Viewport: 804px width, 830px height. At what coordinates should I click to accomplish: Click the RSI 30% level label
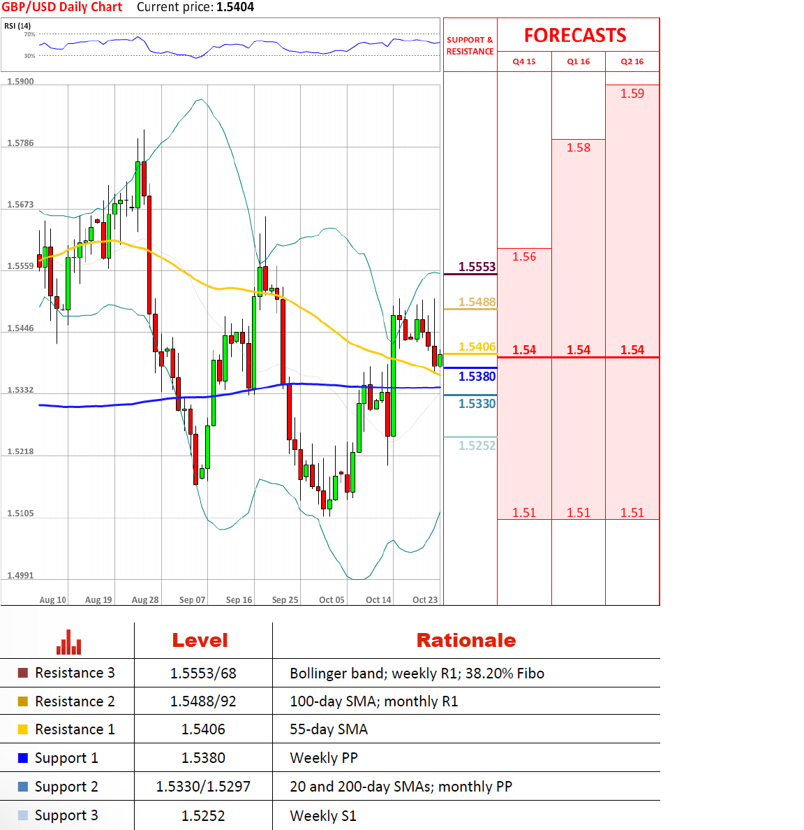coord(29,56)
